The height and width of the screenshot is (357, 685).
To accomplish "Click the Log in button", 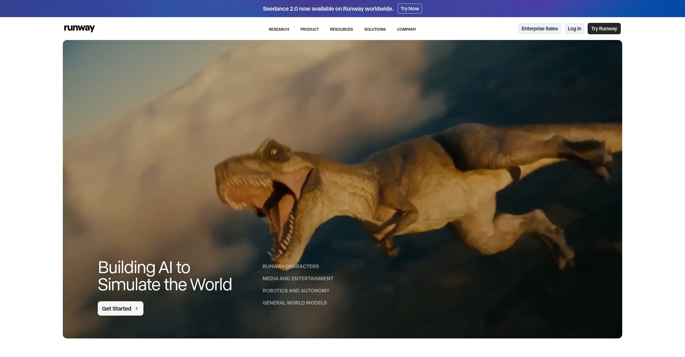I will point(574,29).
